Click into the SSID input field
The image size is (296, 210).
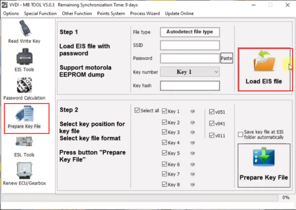(190, 45)
